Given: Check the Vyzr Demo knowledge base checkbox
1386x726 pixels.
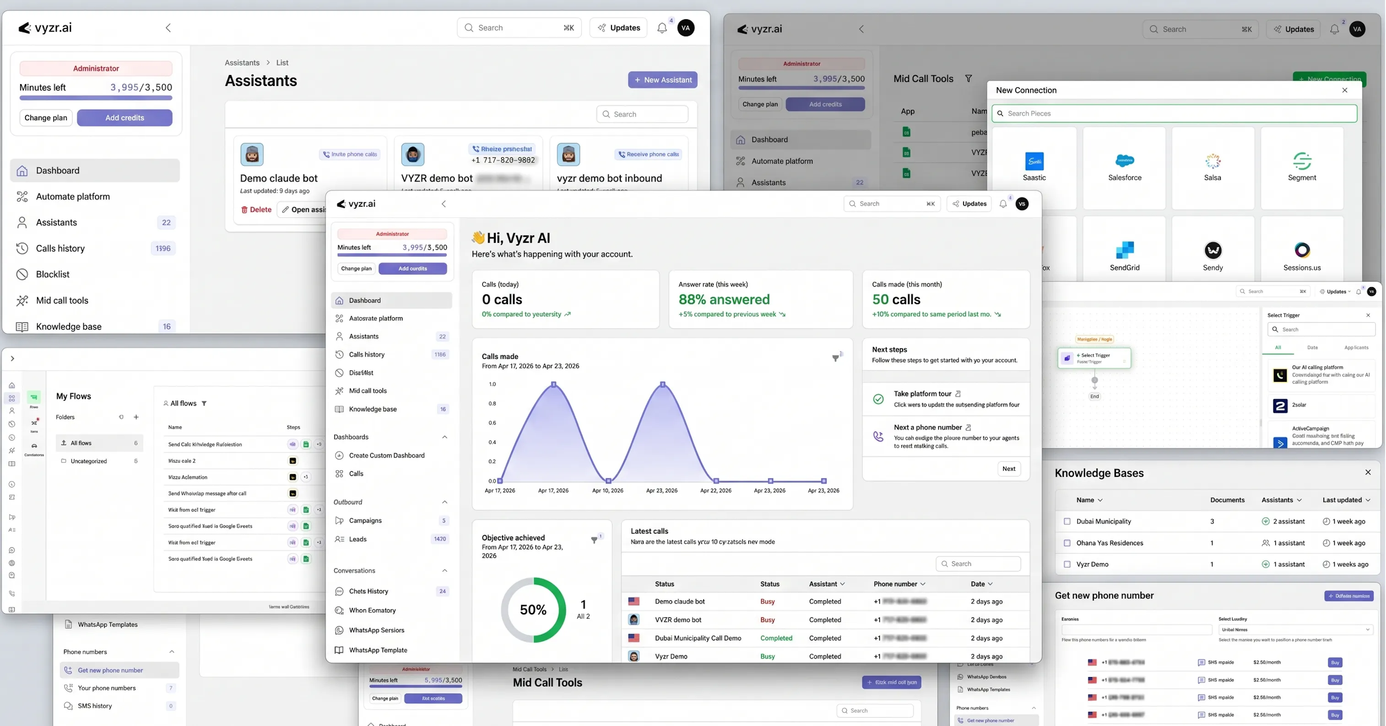Looking at the screenshot, I should 1067,564.
